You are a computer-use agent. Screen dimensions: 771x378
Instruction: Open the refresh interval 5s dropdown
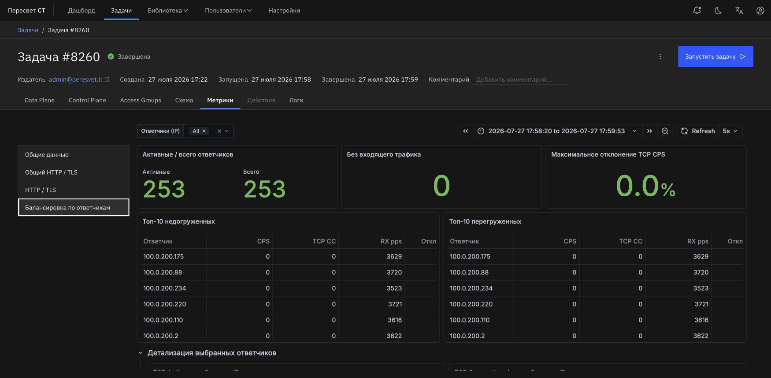point(730,131)
